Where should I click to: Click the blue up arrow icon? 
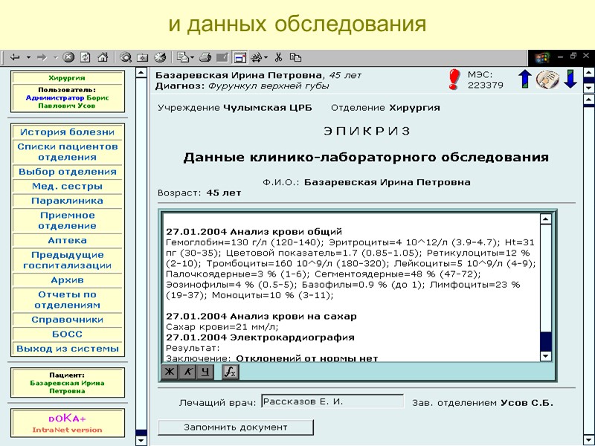525,79
